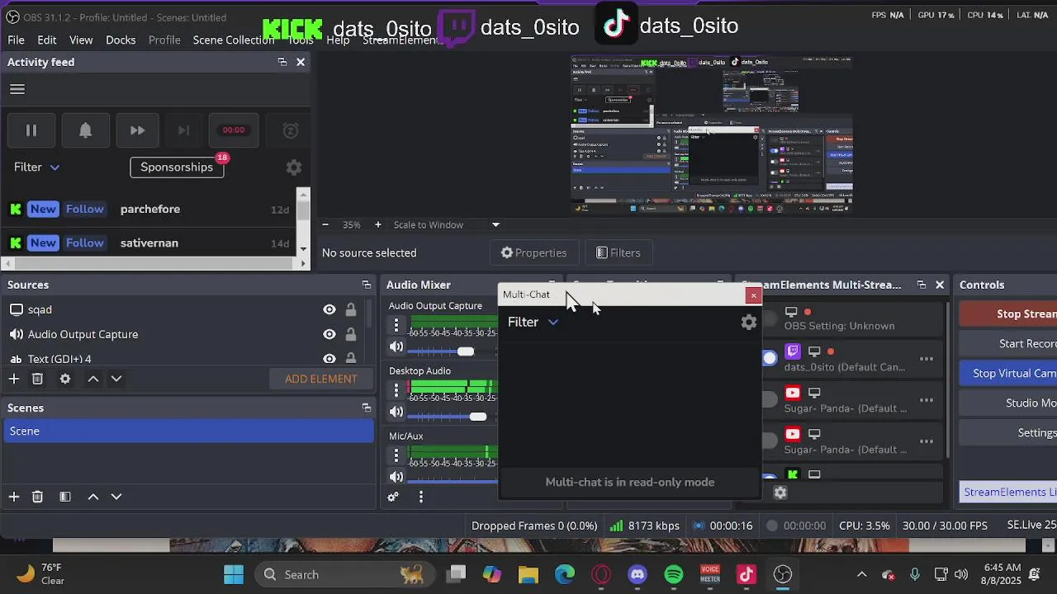Move source down with arrow
The width and height of the screenshot is (1057, 594).
[x=116, y=379]
